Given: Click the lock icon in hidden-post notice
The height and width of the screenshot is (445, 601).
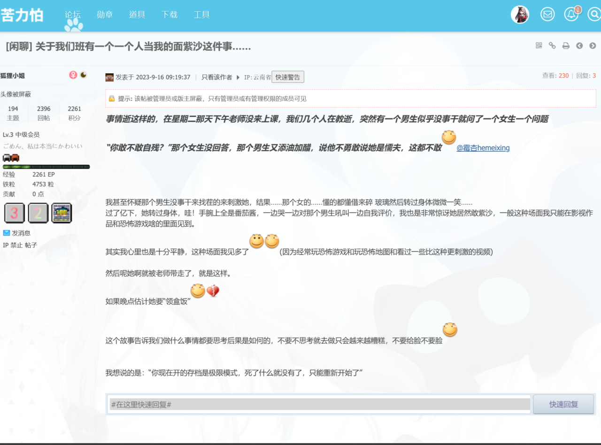Looking at the screenshot, I should [x=112, y=99].
